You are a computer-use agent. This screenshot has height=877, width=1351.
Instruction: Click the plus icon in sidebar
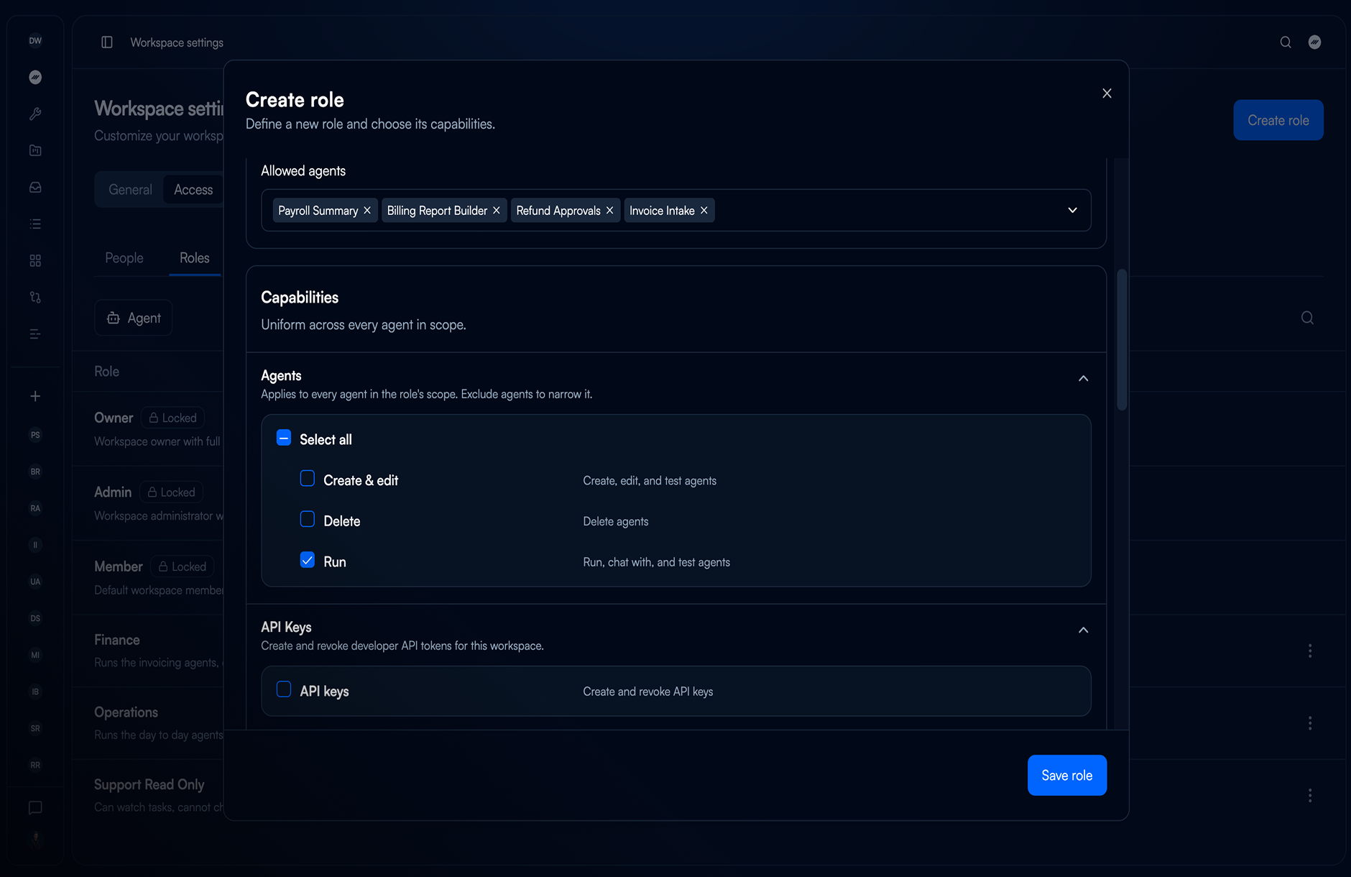(x=35, y=396)
